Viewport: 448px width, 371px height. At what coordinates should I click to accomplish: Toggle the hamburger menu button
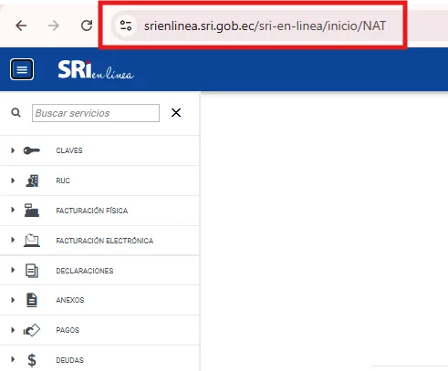point(22,69)
